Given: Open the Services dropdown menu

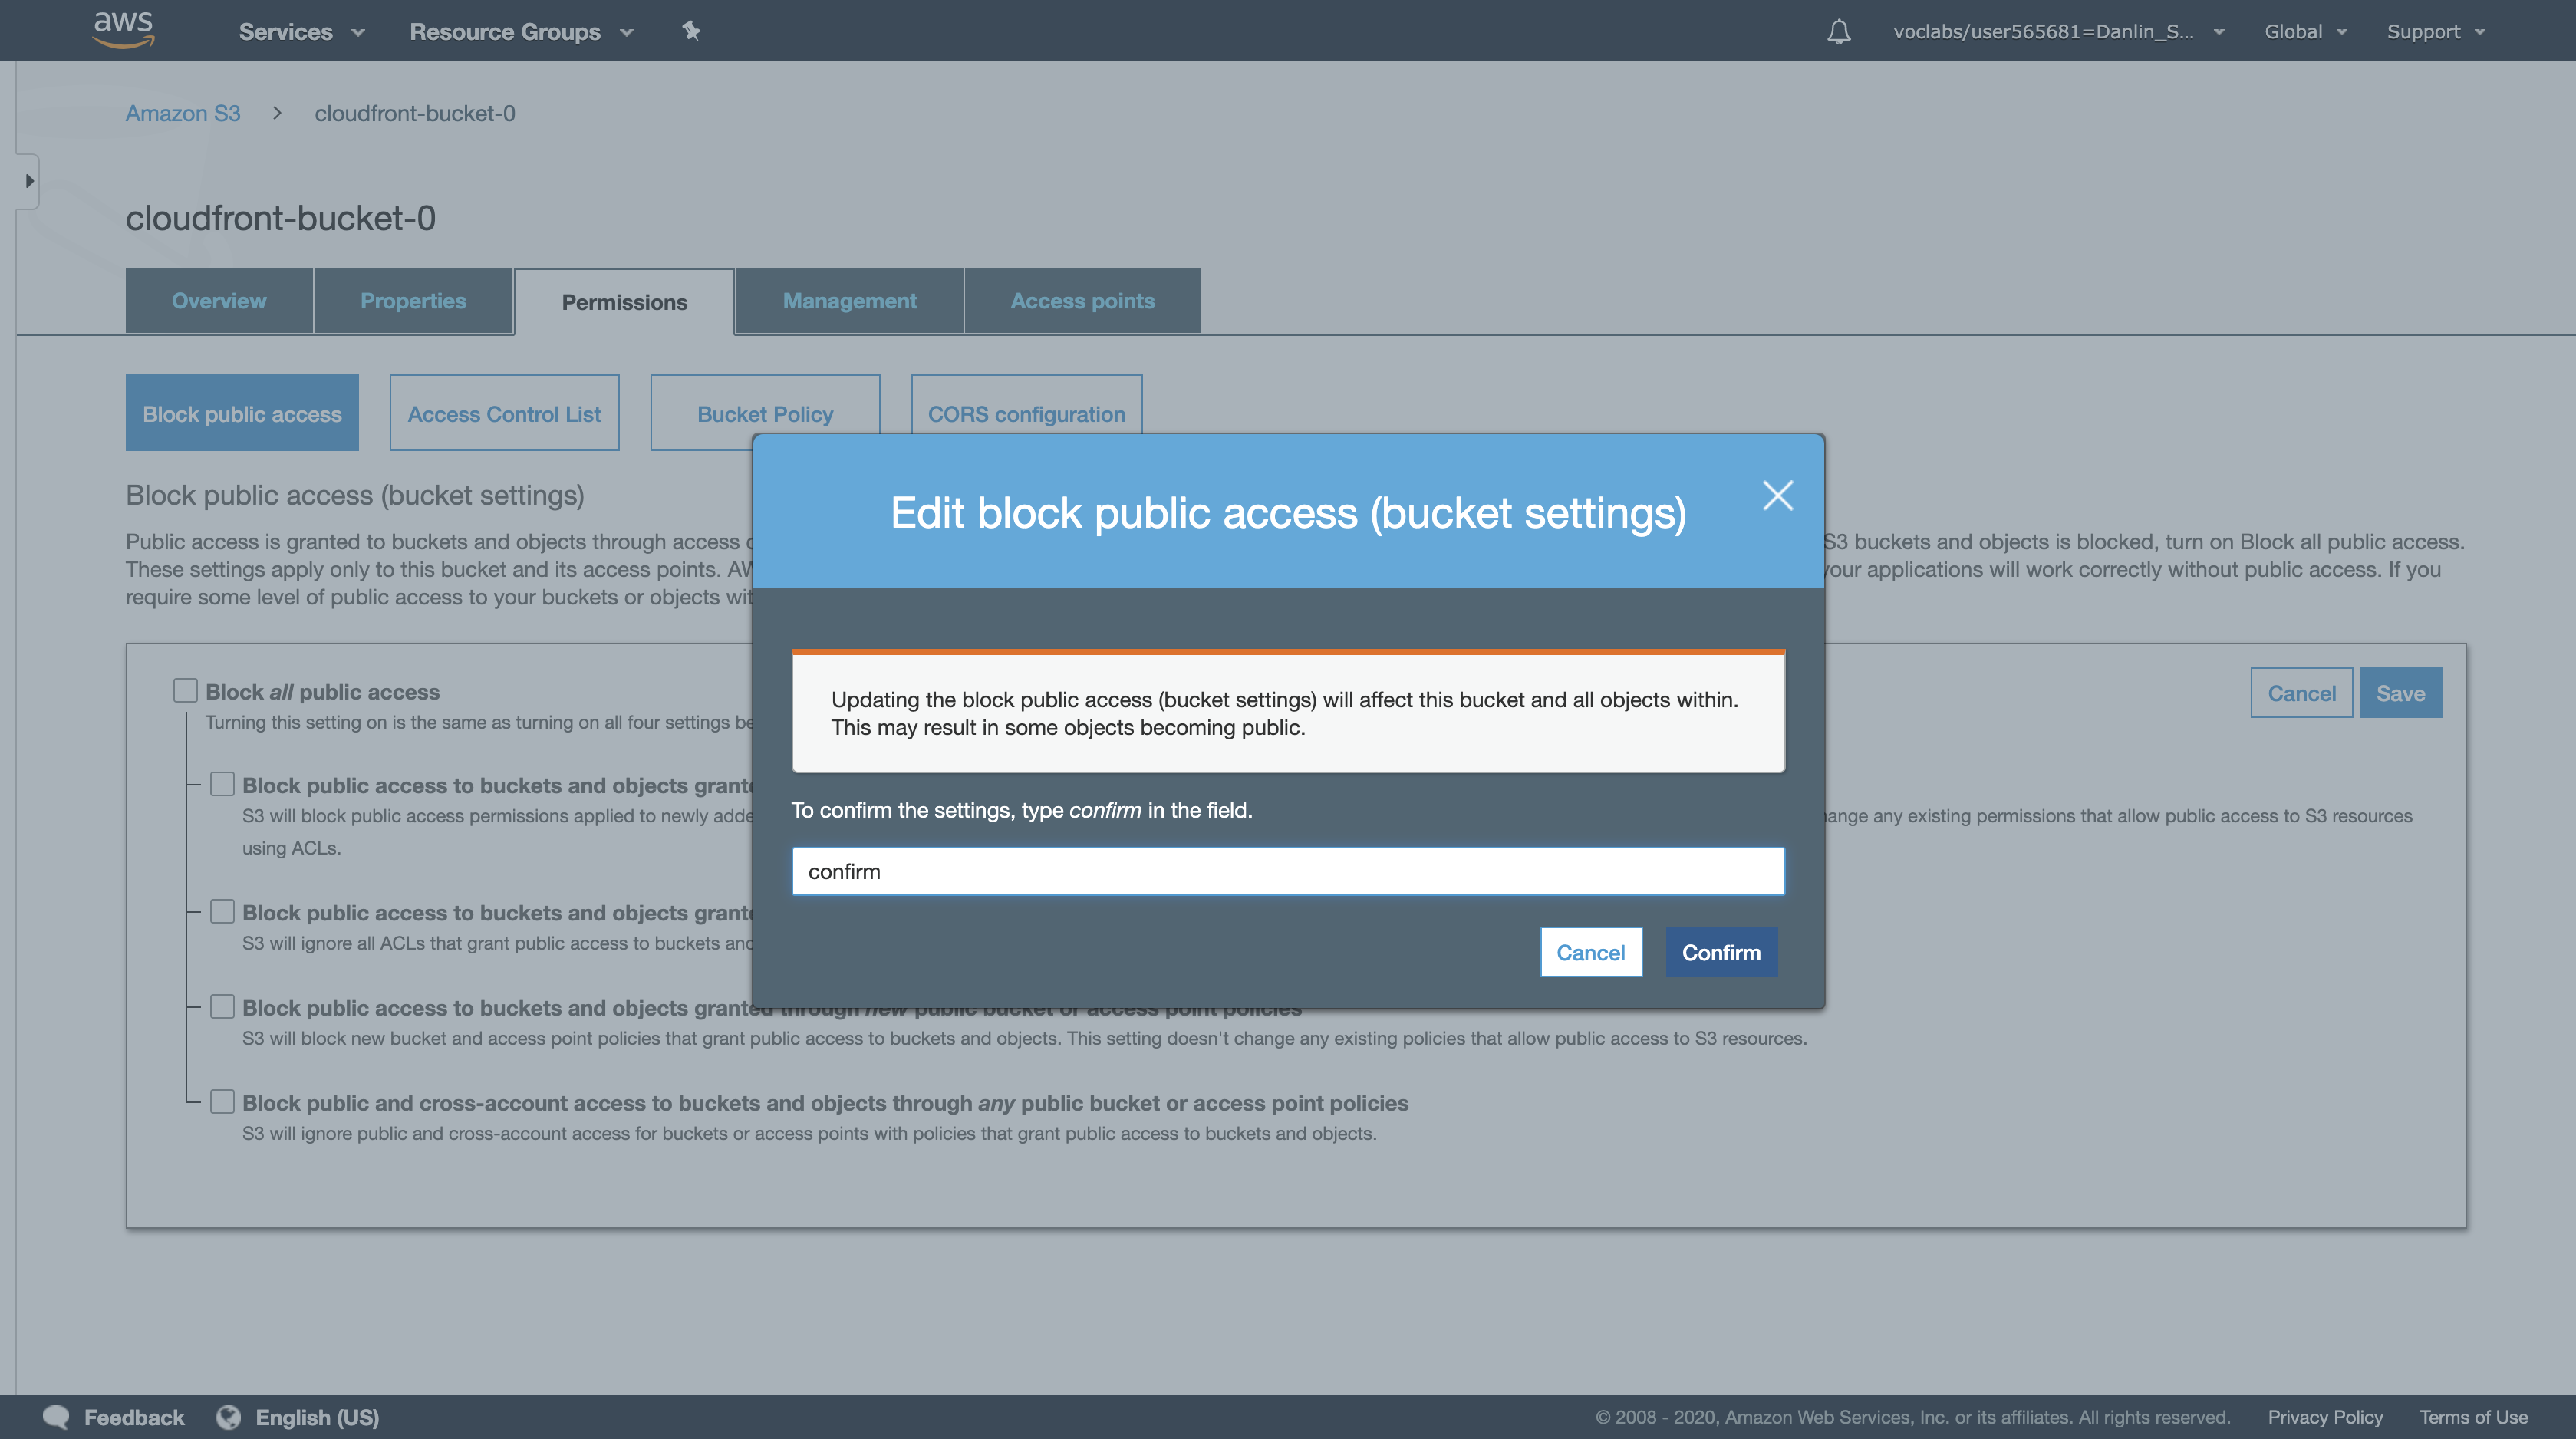Looking at the screenshot, I should pos(301,32).
